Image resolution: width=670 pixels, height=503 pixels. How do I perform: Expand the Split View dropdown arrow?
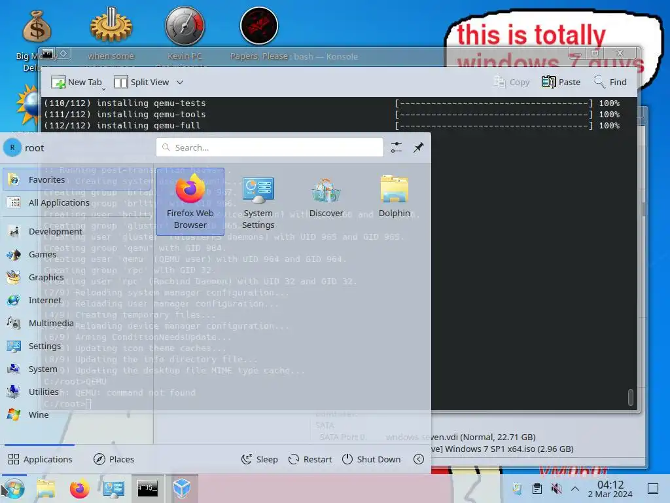click(180, 82)
